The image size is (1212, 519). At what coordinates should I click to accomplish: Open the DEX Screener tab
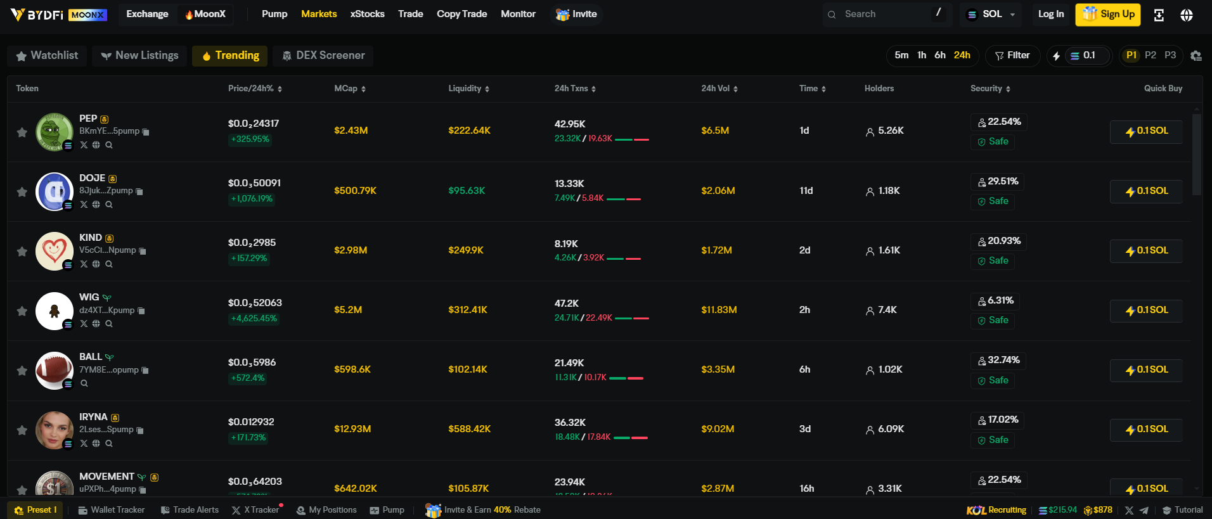[323, 56]
